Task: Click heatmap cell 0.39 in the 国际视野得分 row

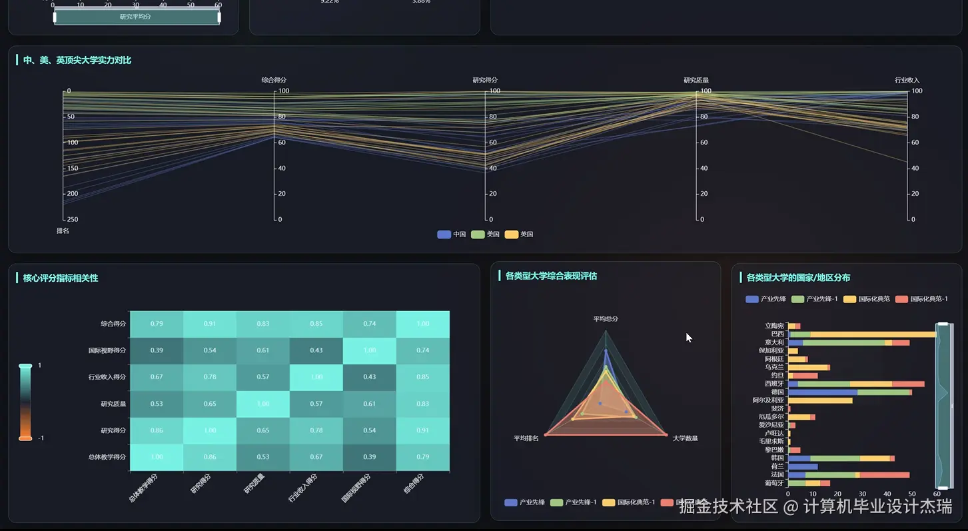Action: click(157, 350)
